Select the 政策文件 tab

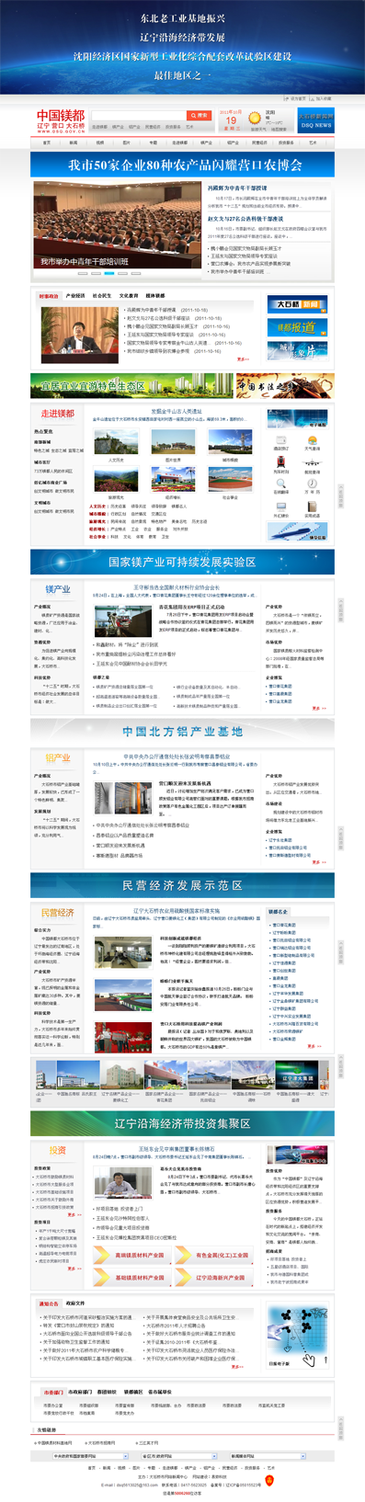[75, 1303]
